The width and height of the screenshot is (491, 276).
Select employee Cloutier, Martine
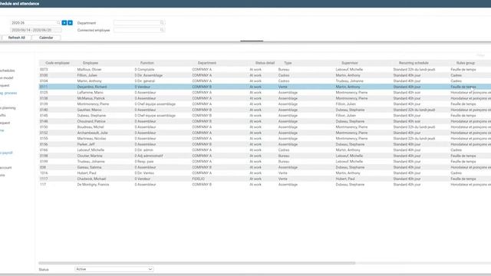[90, 156]
